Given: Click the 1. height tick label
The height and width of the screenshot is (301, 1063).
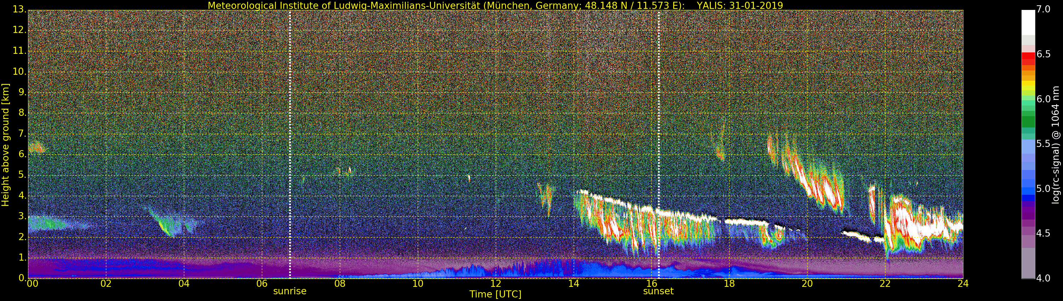Looking at the screenshot, I should 22,258.
